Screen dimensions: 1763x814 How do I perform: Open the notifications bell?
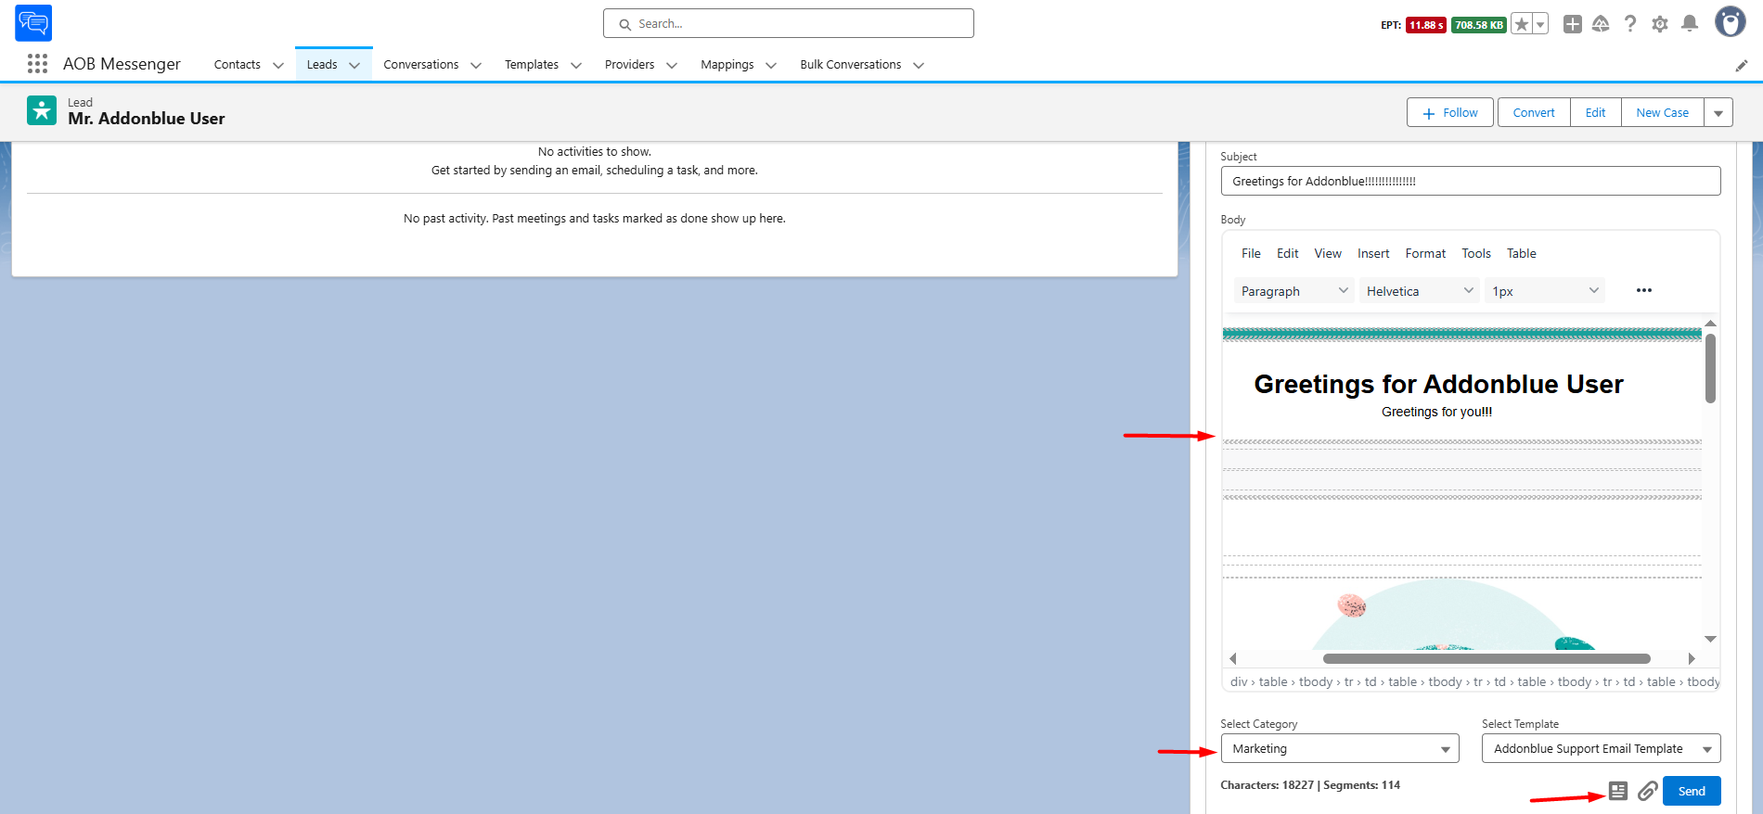(1690, 24)
